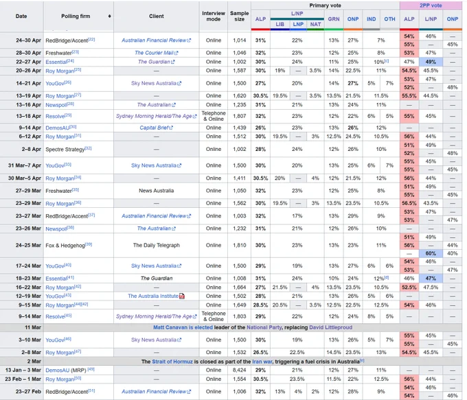Open the 2PP vote header link
The height and width of the screenshot is (400, 467).
point(431,5)
